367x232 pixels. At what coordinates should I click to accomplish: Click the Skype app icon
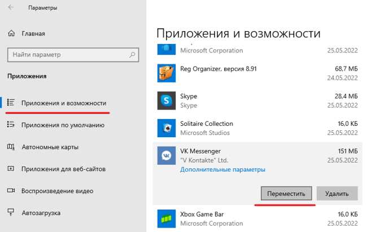pos(167,100)
